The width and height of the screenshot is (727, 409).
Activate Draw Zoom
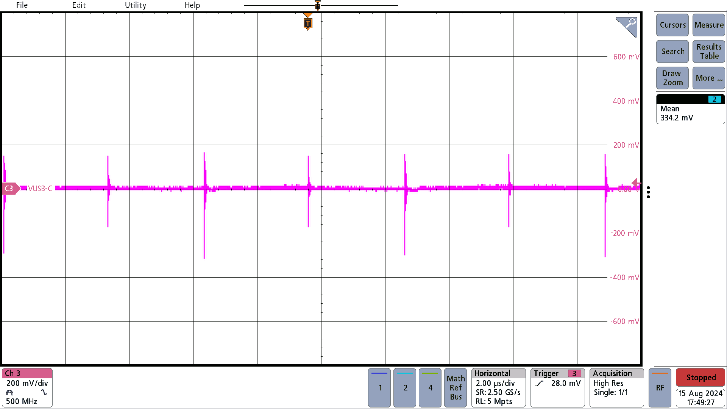[x=672, y=78]
